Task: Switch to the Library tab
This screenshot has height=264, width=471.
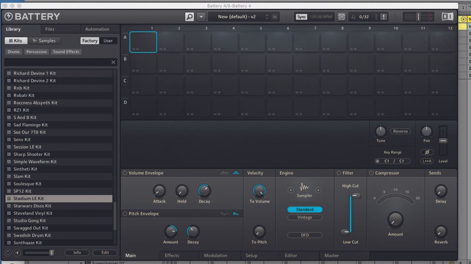Action: click(x=13, y=29)
